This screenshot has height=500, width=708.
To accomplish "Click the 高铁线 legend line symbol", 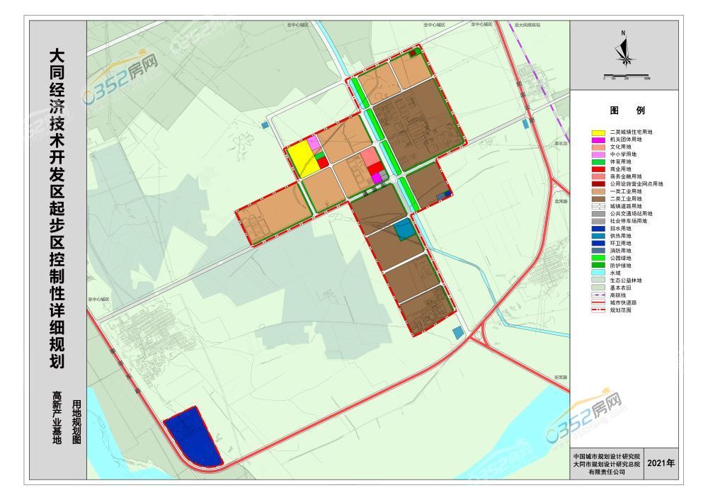I will pyautogui.click(x=600, y=295).
